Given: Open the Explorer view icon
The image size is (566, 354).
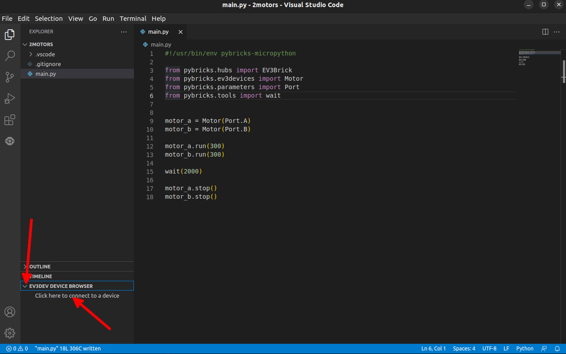Looking at the screenshot, I should [10, 35].
